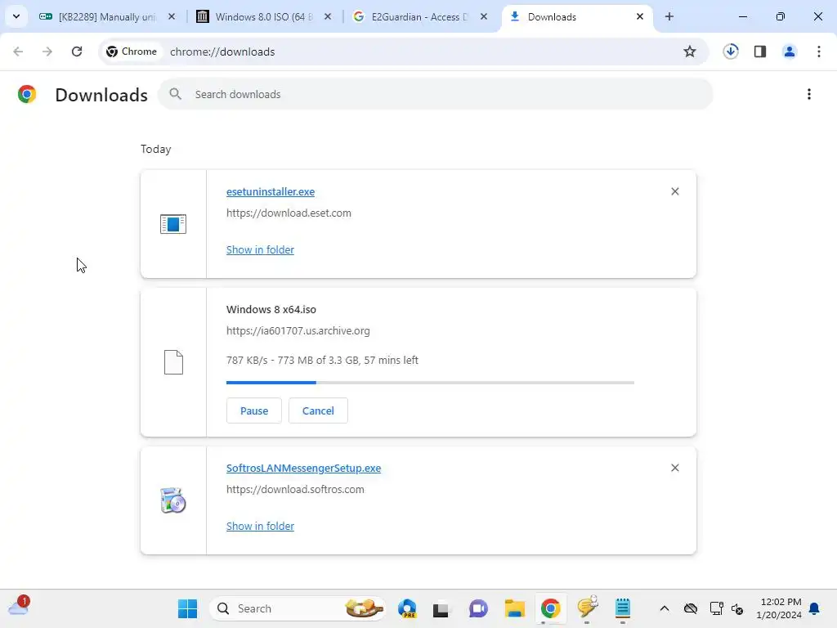Bookmark this page with the star
837x628 pixels.
[x=690, y=52]
